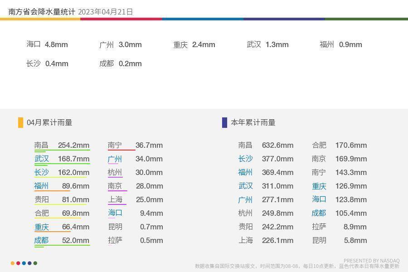The height and width of the screenshot is (272, 408).
Task: Select 长沙 in the 04月累计雨量 list
Action: click(x=41, y=172)
